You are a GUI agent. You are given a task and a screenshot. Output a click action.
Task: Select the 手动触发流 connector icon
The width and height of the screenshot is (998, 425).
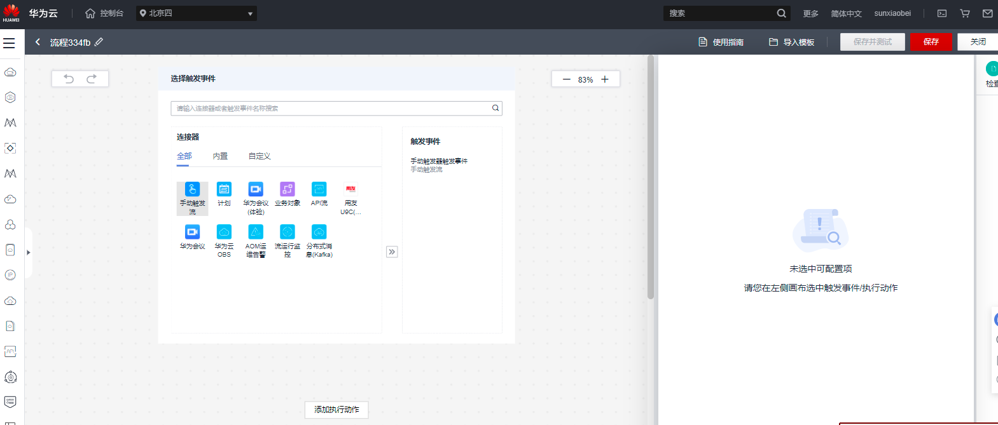pyautogui.click(x=192, y=189)
